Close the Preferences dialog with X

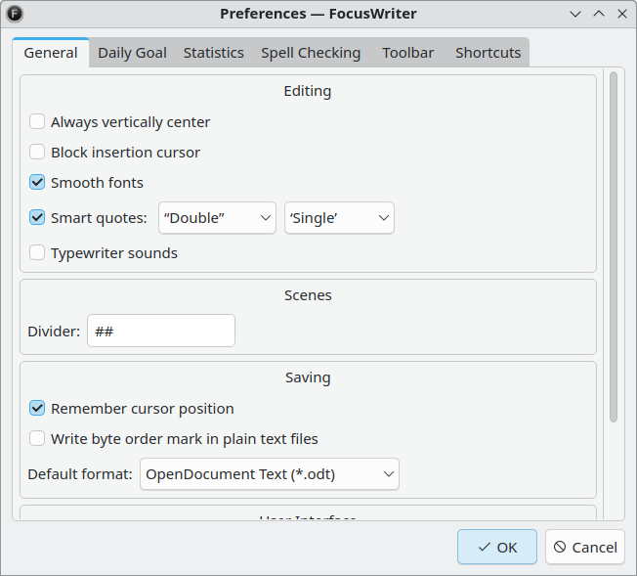pyautogui.click(x=622, y=14)
